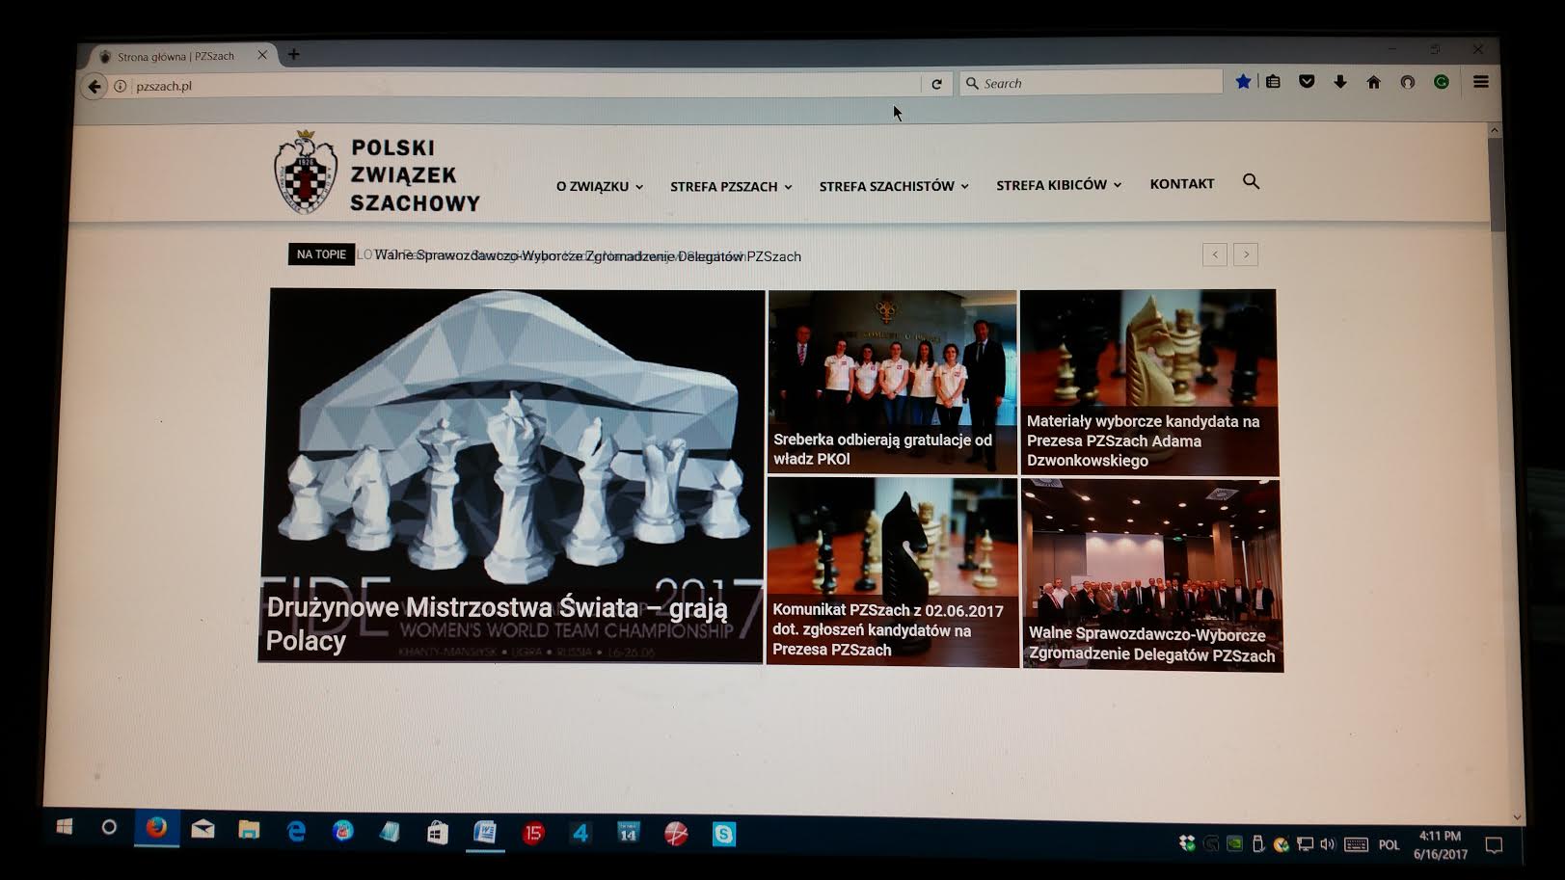Switch POL keyboard language indicator

click(1389, 845)
